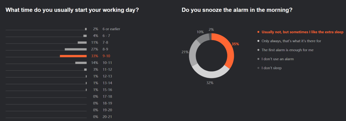Select the 'I don't use an alarm' legend entry
The width and height of the screenshot is (346, 121).
point(277,59)
